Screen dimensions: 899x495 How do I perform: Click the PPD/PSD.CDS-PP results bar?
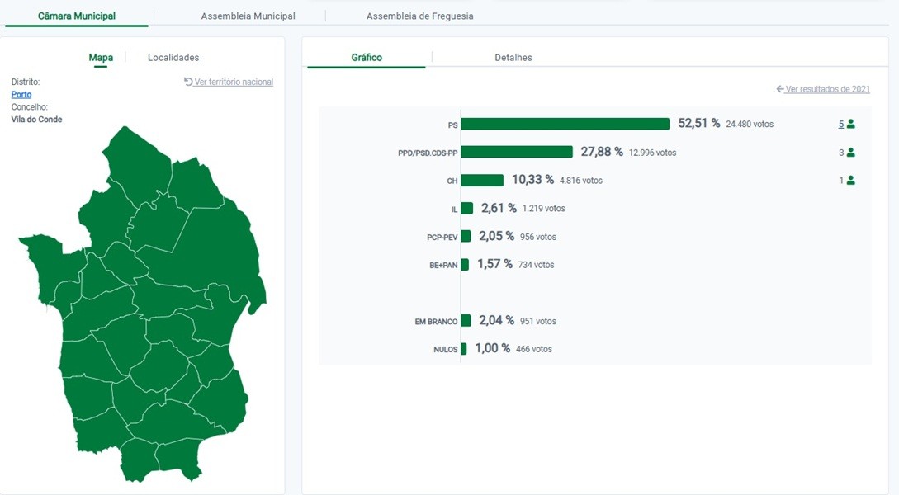pos(516,152)
